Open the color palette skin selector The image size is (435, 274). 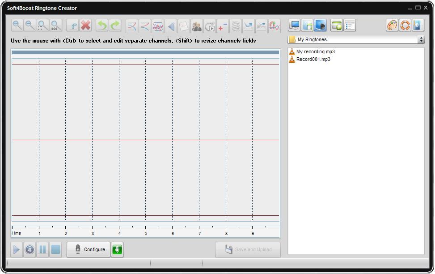click(x=392, y=25)
